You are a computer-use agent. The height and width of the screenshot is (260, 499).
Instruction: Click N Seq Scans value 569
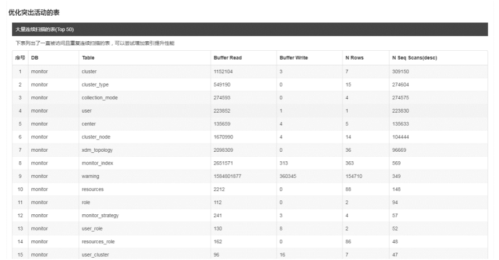pos(396,163)
